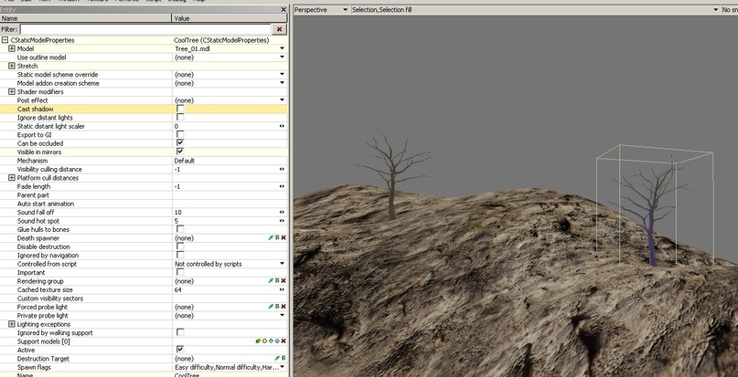The height and width of the screenshot is (377, 738).
Task: Adjust the Sound fall off spinner arrows
Action: (282, 213)
